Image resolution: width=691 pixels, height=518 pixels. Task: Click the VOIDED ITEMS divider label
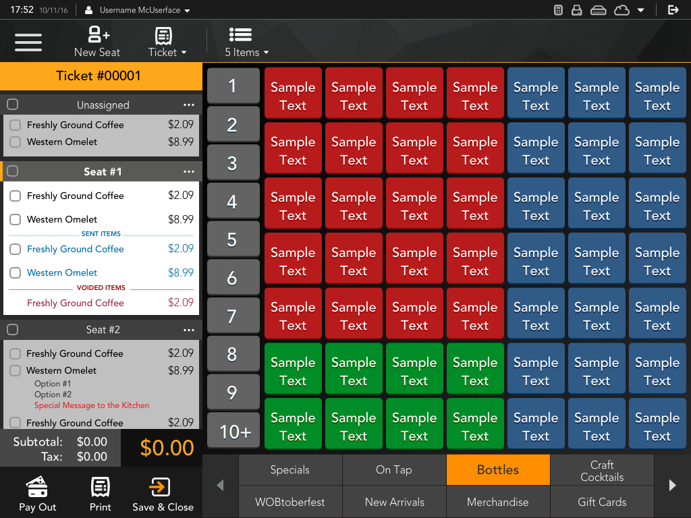[101, 287]
